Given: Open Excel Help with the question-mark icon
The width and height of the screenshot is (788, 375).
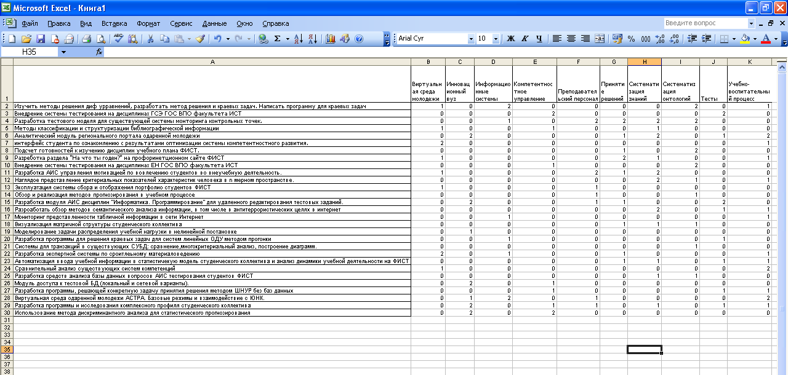Looking at the screenshot, I should (x=359, y=38).
